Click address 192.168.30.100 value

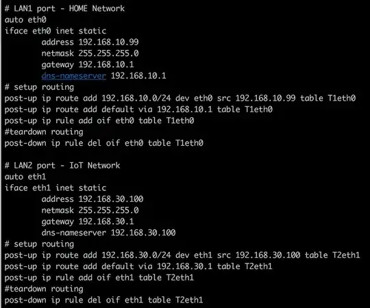pos(111,199)
